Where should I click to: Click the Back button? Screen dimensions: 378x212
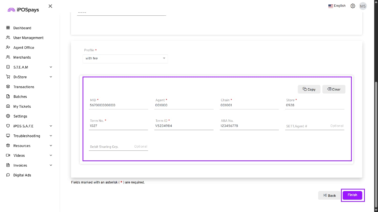329,196
